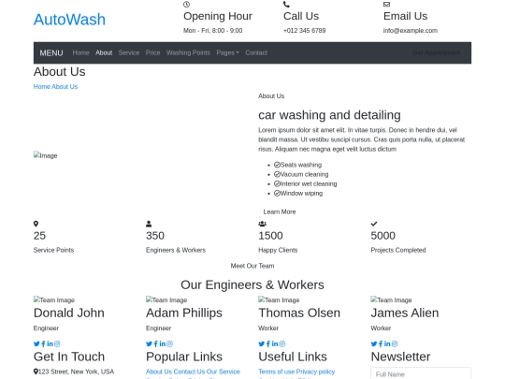Open Terms of use link
Image resolution: width=505 pixels, height=379 pixels.
pos(276,372)
